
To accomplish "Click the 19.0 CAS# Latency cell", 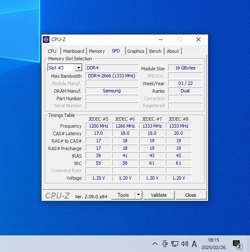I will [152, 133].
